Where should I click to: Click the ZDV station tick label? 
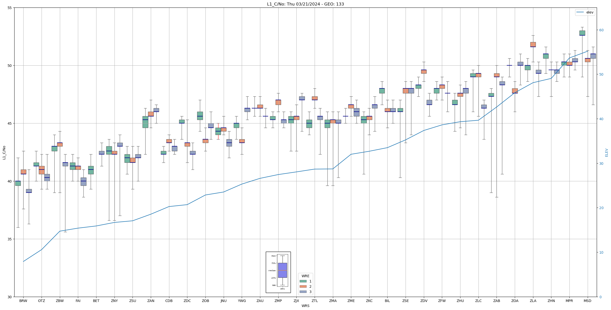(424, 301)
